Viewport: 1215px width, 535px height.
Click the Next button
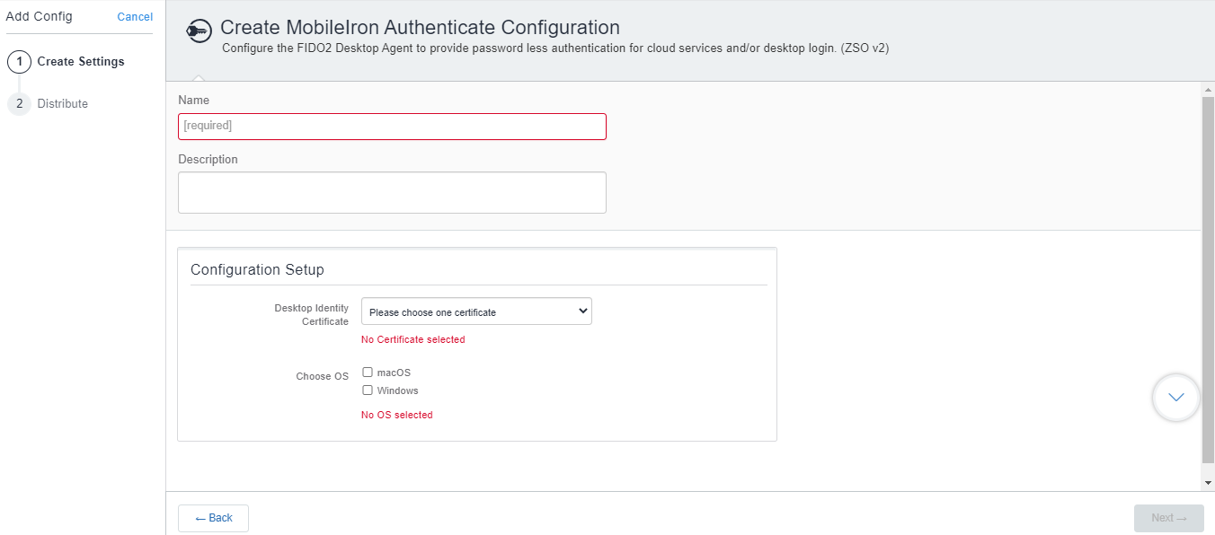(x=1169, y=518)
